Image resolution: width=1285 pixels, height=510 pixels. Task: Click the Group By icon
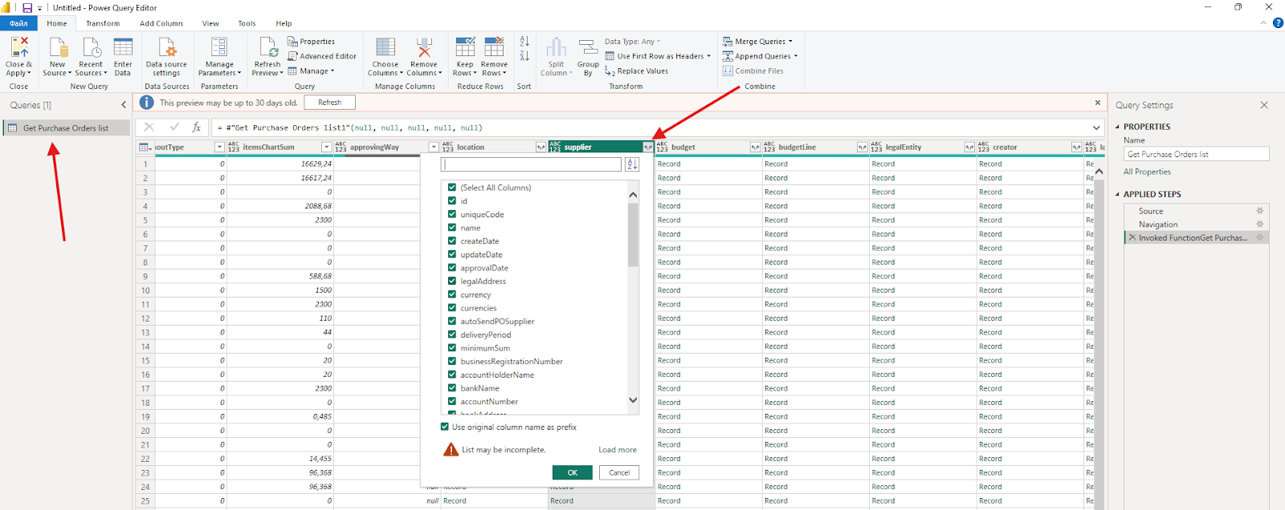(588, 48)
